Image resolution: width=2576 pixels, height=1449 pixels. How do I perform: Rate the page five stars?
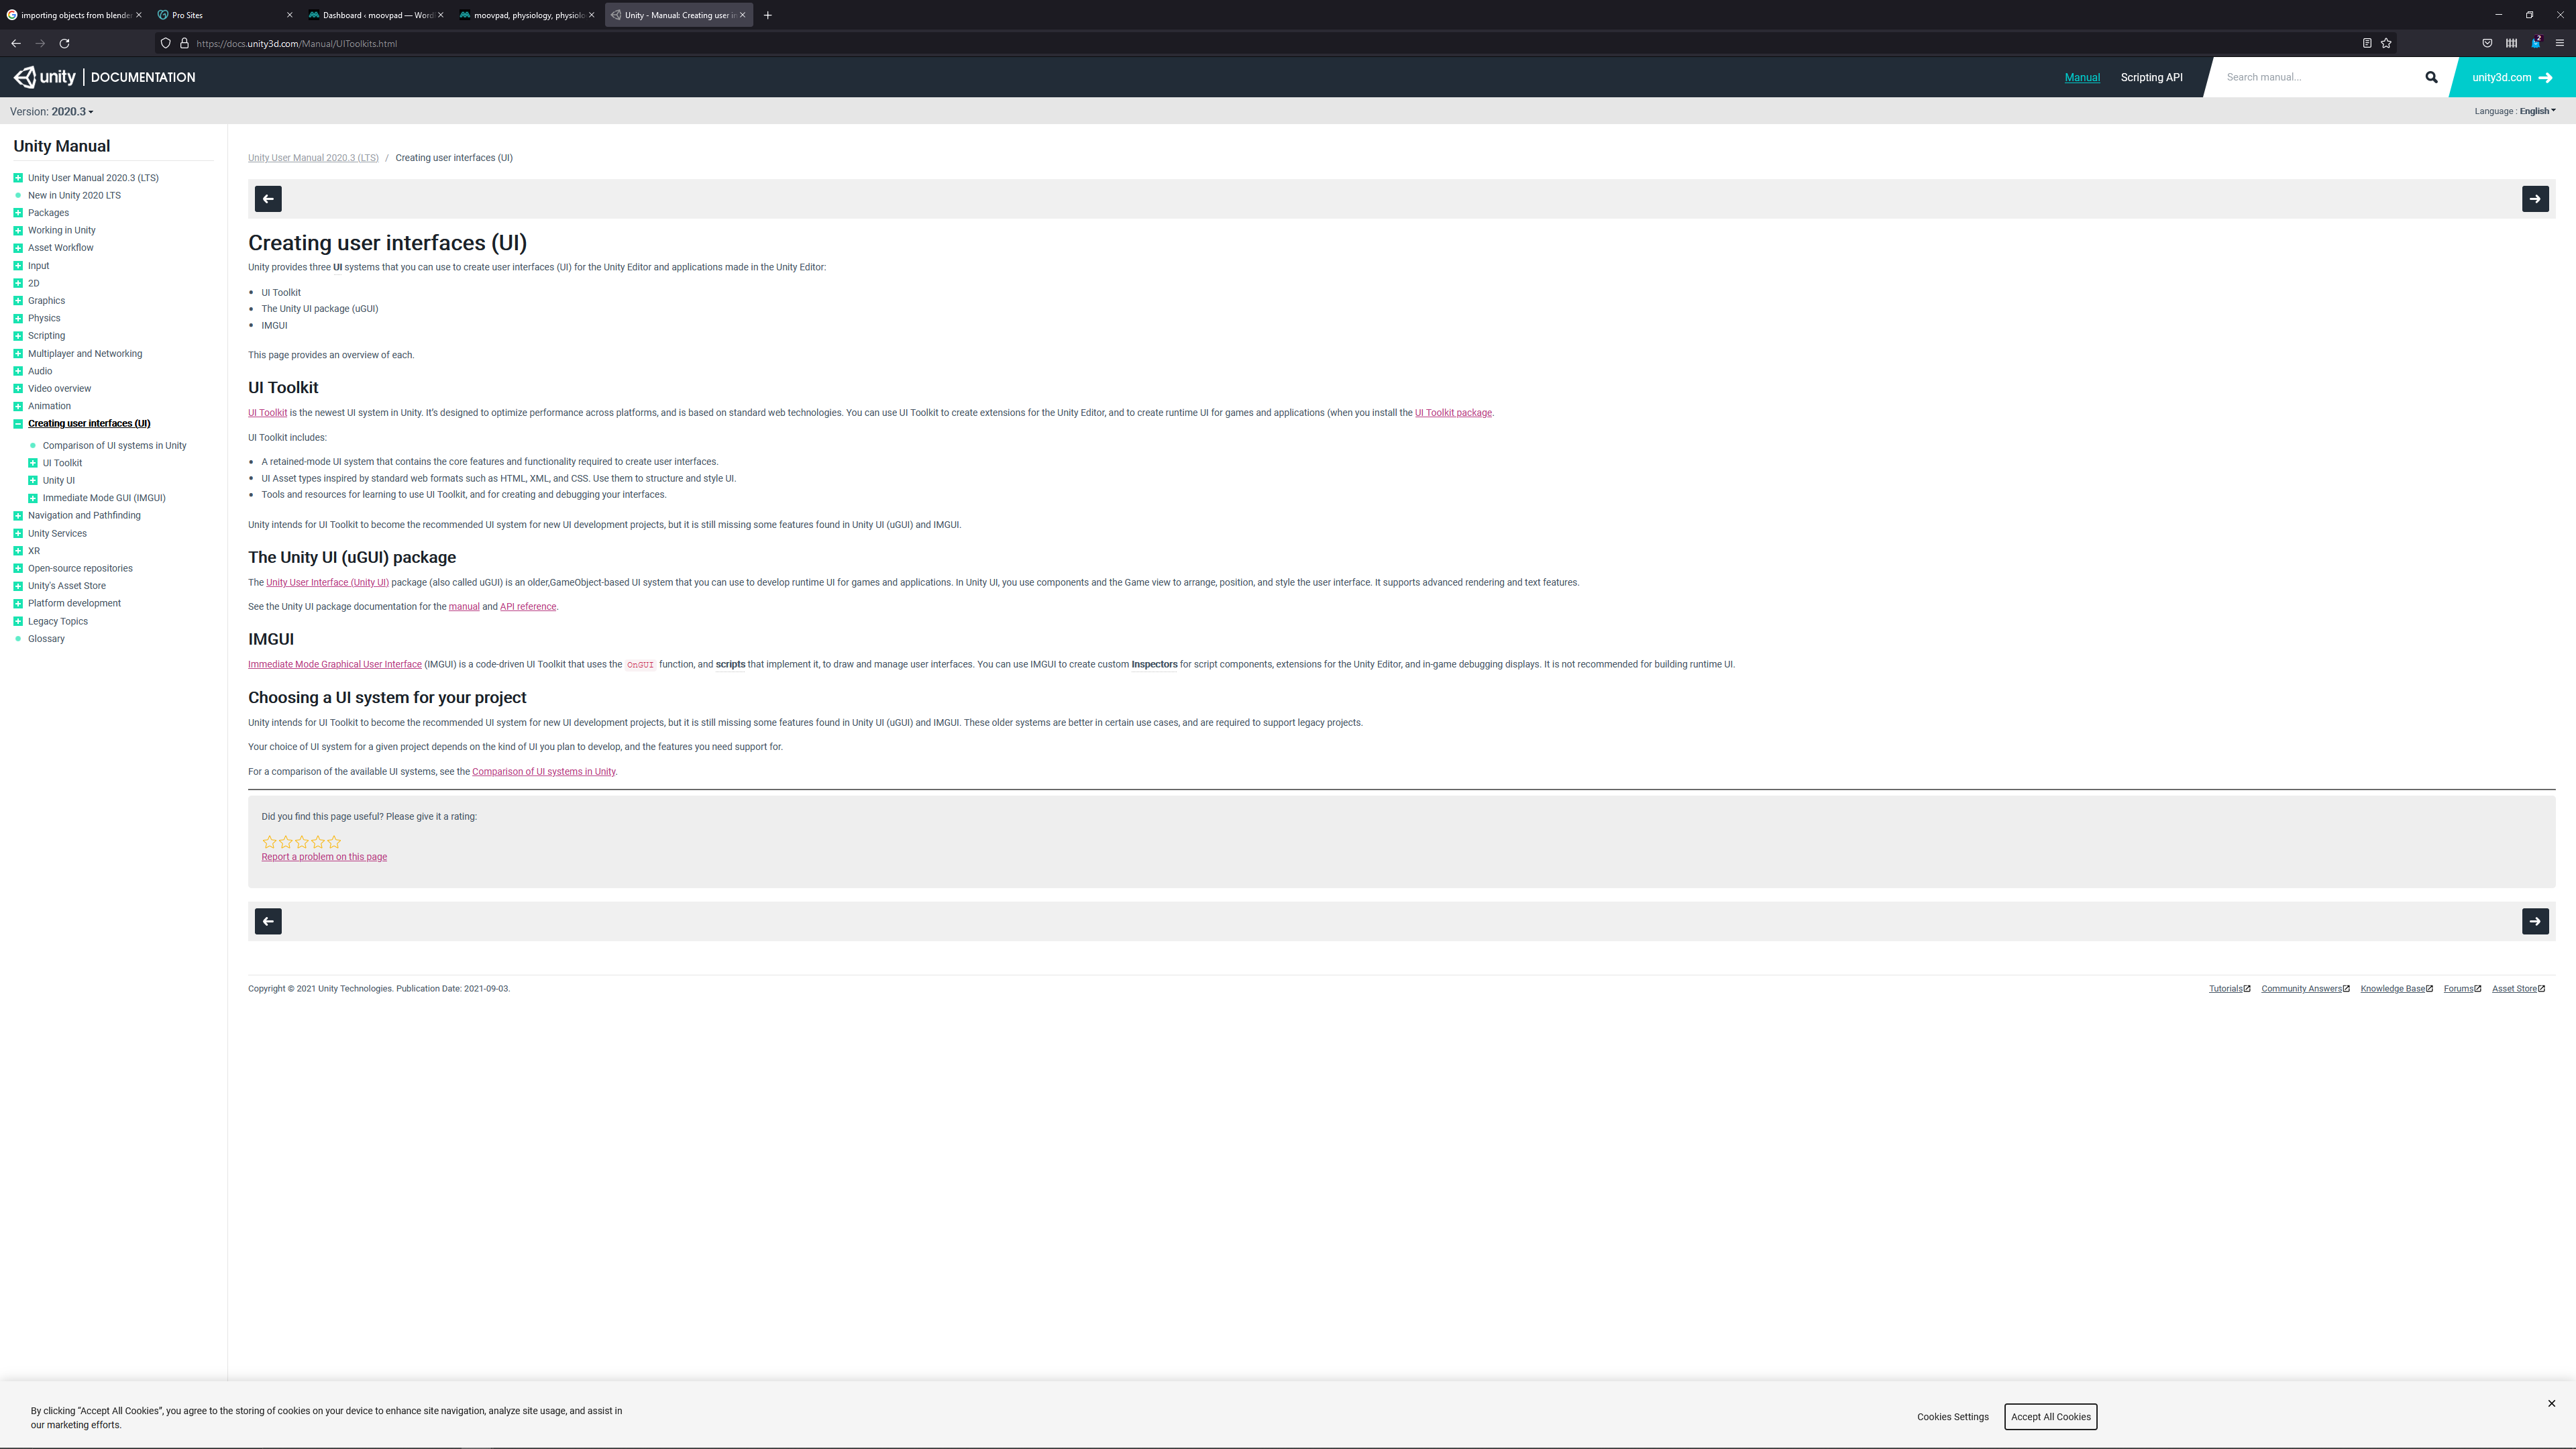tap(334, 842)
